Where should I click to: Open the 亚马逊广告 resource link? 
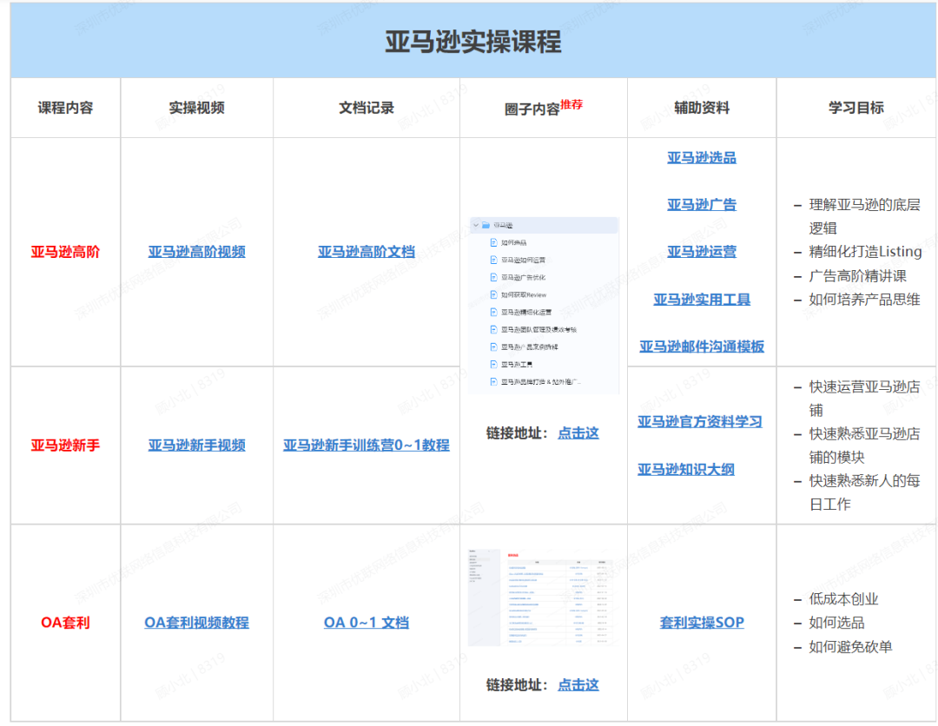[702, 205]
